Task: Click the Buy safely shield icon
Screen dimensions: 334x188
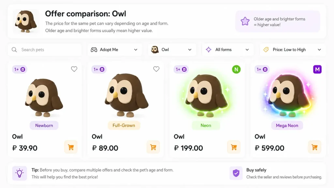Action: (236, 173)
